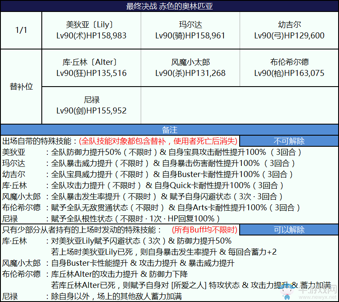Select the 库丘林Alter的攻击力提升 line
339x302 pixels.
[119, 274]
